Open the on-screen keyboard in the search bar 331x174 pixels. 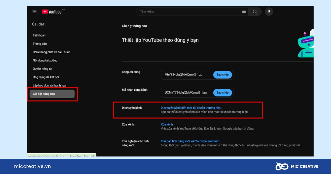coord(244,12)
